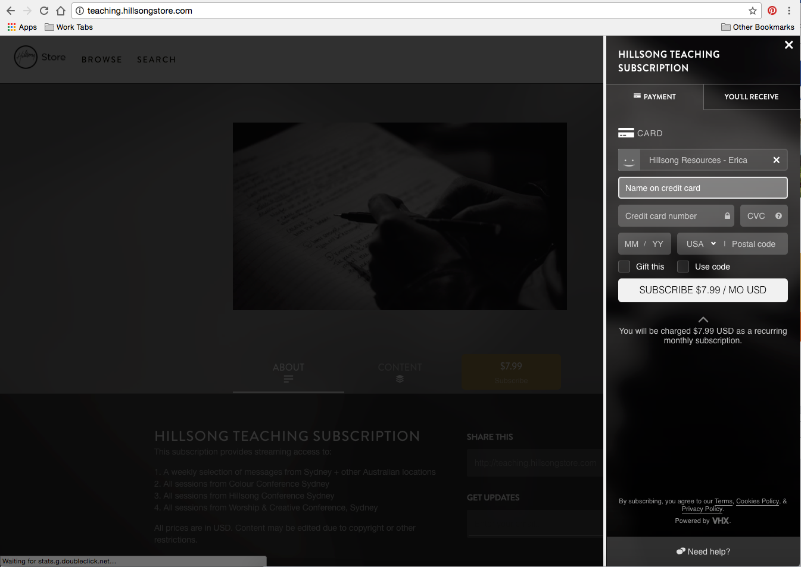Image resolution: width=801 pixels, height=567 pixels.
Task: Reload the page in the browser
Action: pyautogui.click(x=44, y=11)
